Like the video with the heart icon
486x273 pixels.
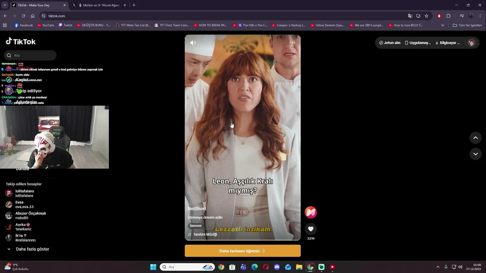click(311, 229)
